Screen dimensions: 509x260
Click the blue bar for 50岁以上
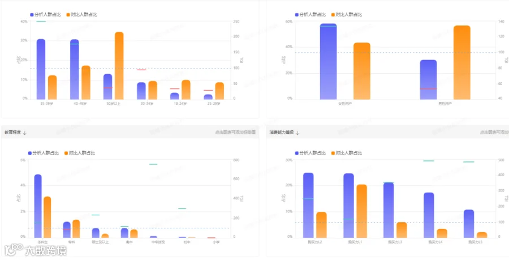click(x=108, y=87)
